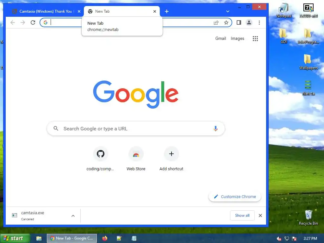Open the Windows start menu
The width and height of the screenshot is (324, 243).
(x=15, y=238)
